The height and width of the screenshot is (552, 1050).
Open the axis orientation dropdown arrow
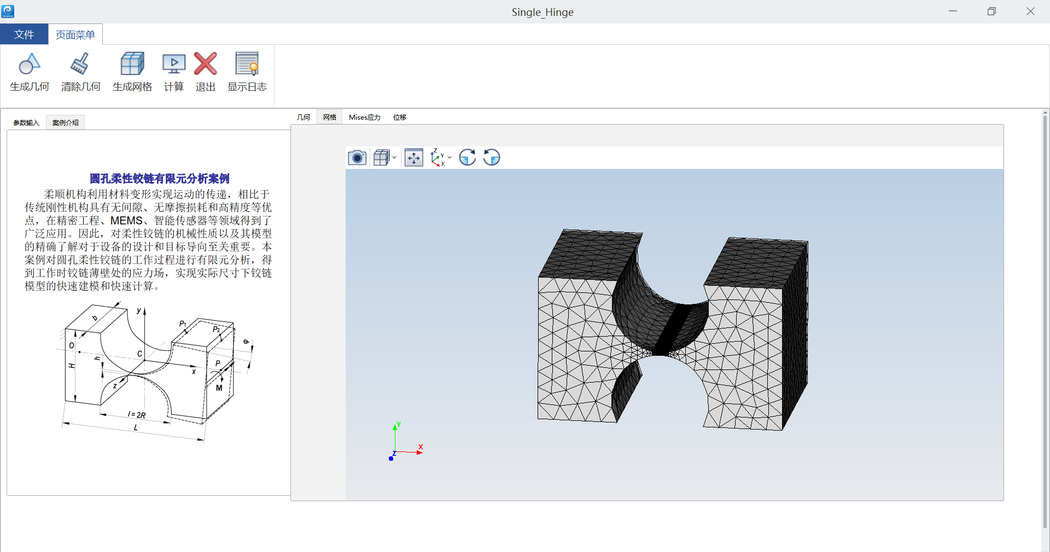pyautogui.click(x=450, y=158)
